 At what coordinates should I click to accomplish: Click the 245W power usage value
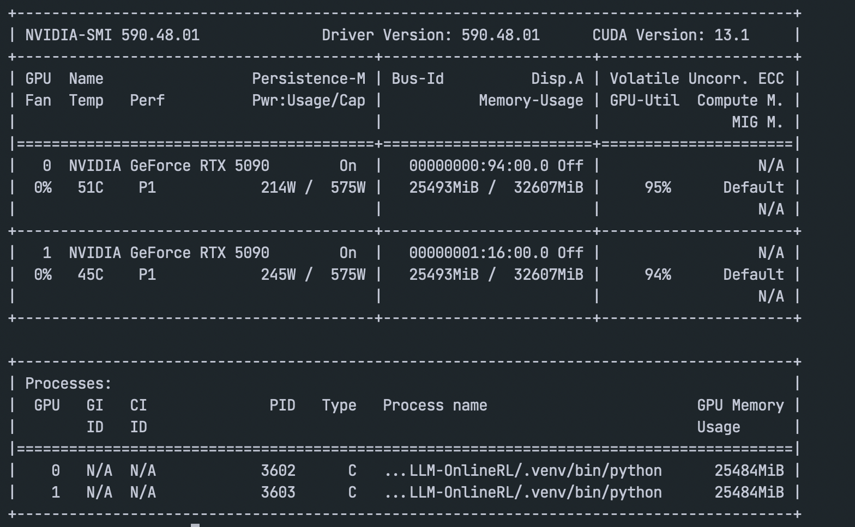[x=278, y=275]
